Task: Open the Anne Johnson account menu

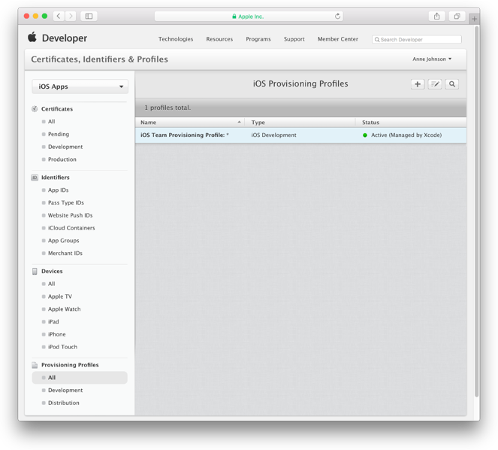Action: coord(432,59)
